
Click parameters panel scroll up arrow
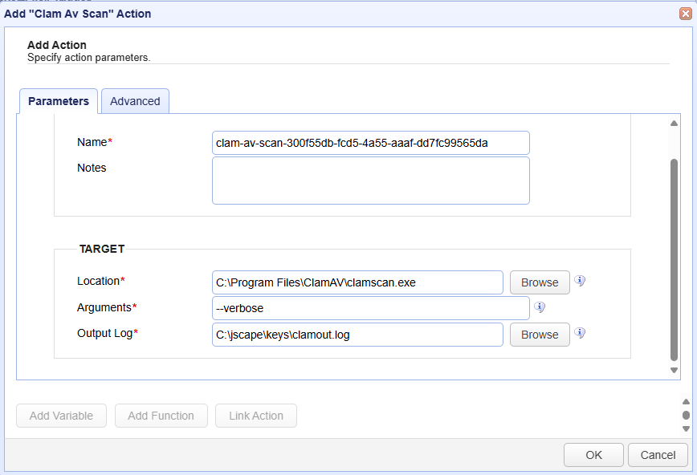[674, 124]
